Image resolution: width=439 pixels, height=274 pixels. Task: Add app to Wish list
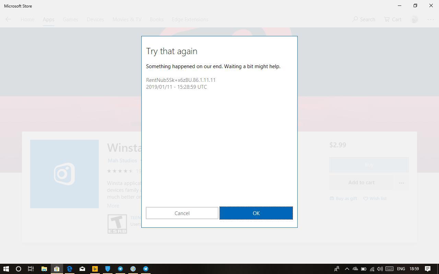pyautogui.click(x=375, y=198)
